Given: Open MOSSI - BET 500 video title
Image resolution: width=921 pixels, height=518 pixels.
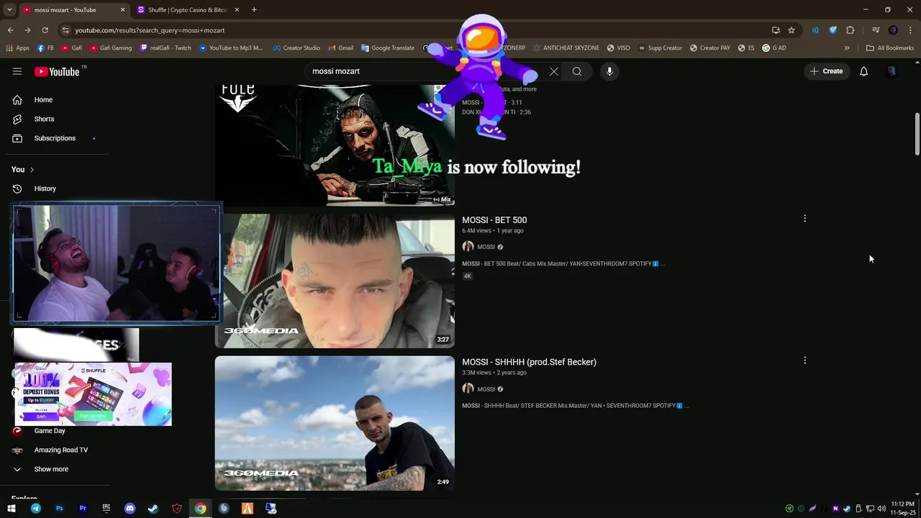Looking at the screenshot, I should point(494,220).
